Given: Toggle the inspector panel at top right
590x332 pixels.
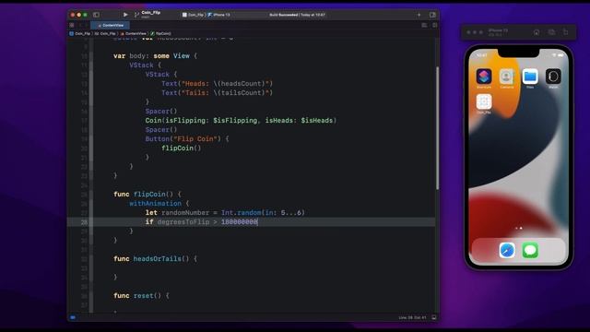Looking at the screenshot, I should point(432,15).
